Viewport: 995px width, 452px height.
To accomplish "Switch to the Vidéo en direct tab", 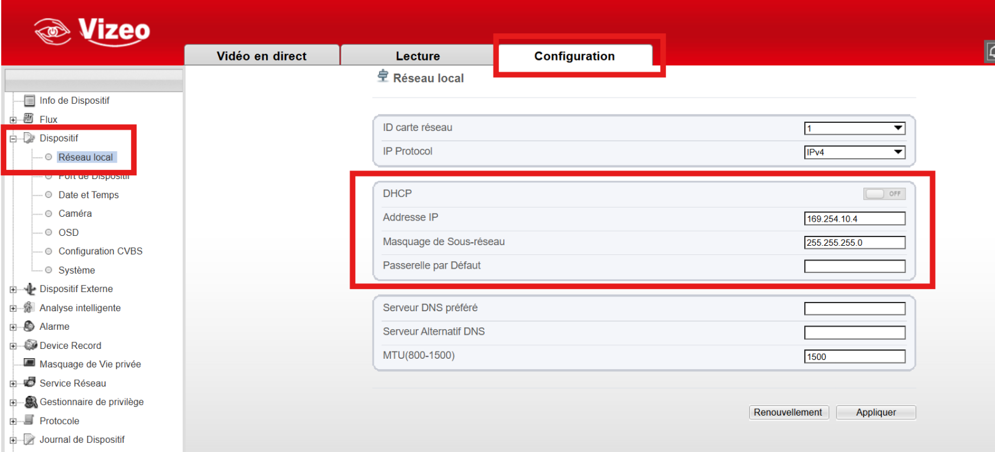I will click(x=261, y=56).
